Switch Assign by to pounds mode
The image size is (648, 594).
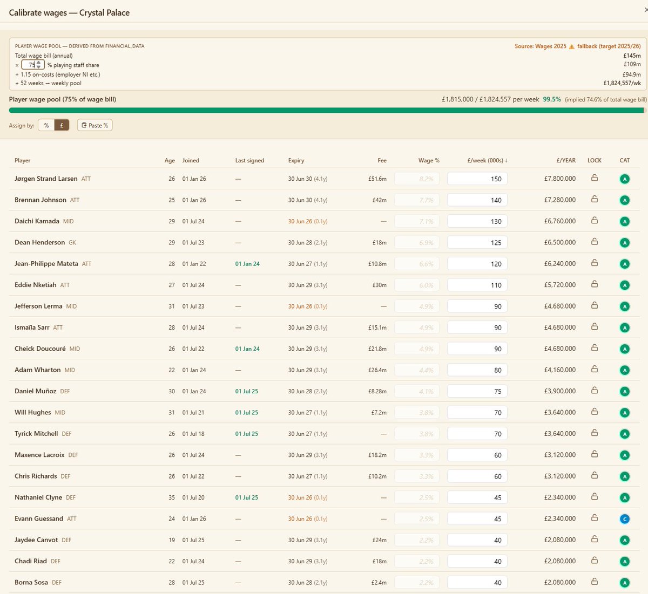click(x=62, y=125)
